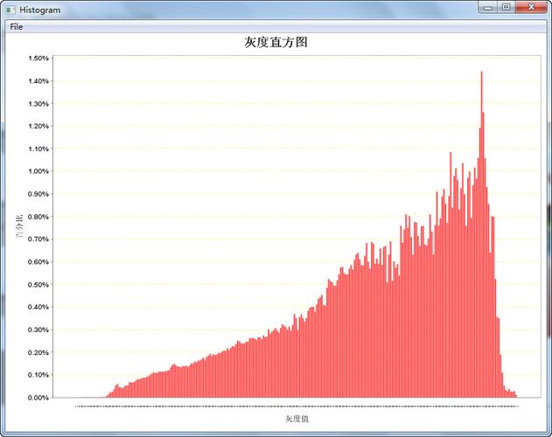Screen dimensions: 552x437
Task: Click the 0.70% y-axis tick label
Action: [38, 239]
